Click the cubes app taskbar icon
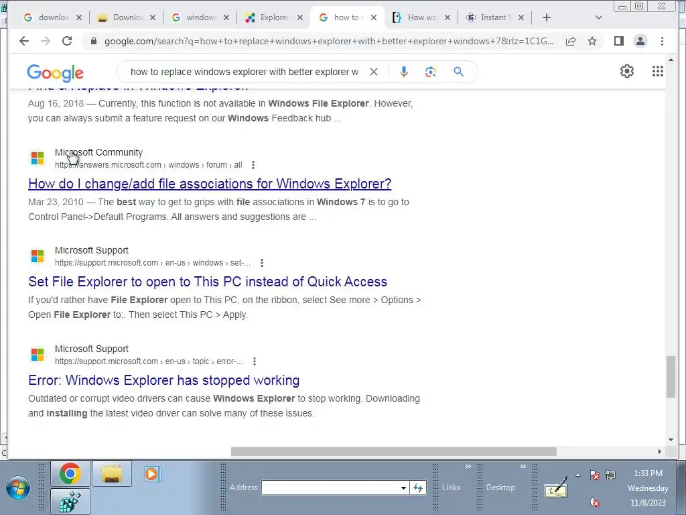 [x=70, y=502]
